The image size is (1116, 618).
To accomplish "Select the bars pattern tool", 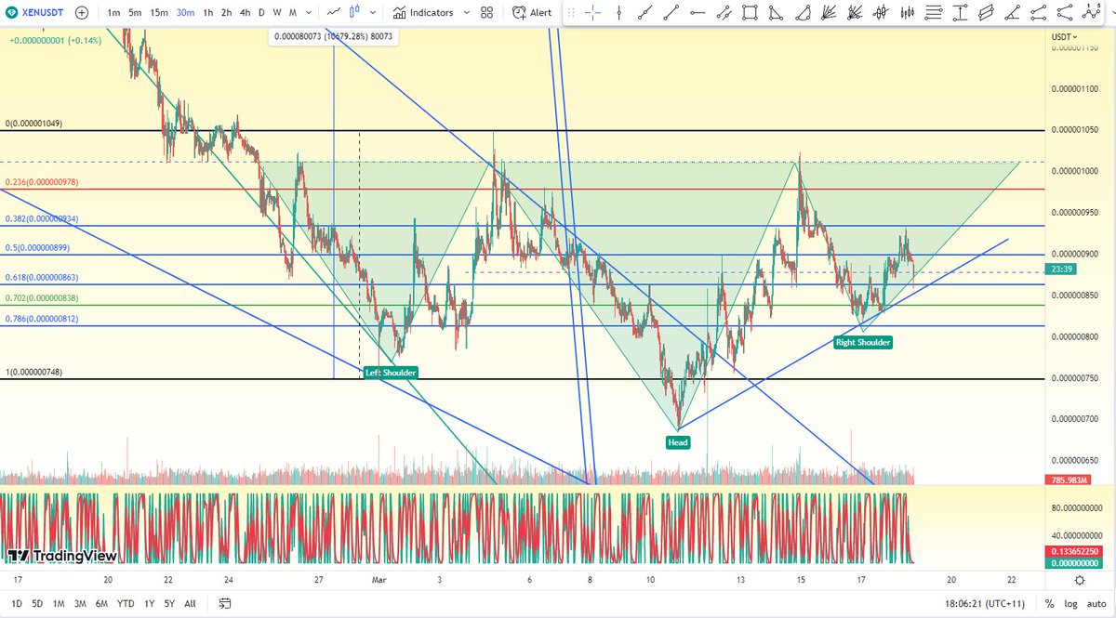I will [907, 13].
